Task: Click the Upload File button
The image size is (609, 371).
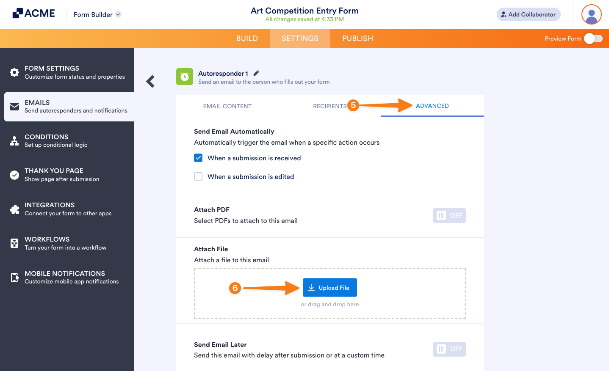Action: (x=329, y=287)
